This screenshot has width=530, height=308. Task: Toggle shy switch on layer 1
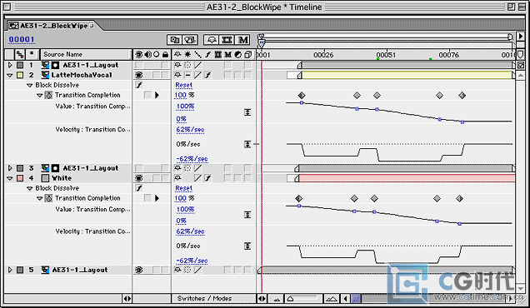click(x=177, y=65)
